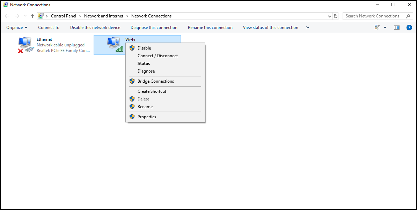
Task: Expand the address bar history dropdown
Action: coord(330,16)
